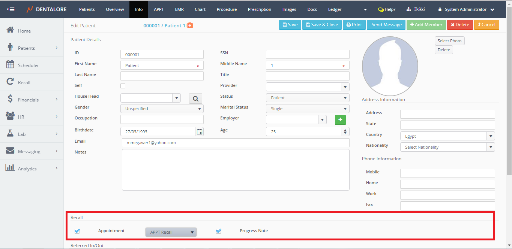This screenshot has width=512, height=249.
Task: Click the Select Photo button
Action: (x=449, y=41)
